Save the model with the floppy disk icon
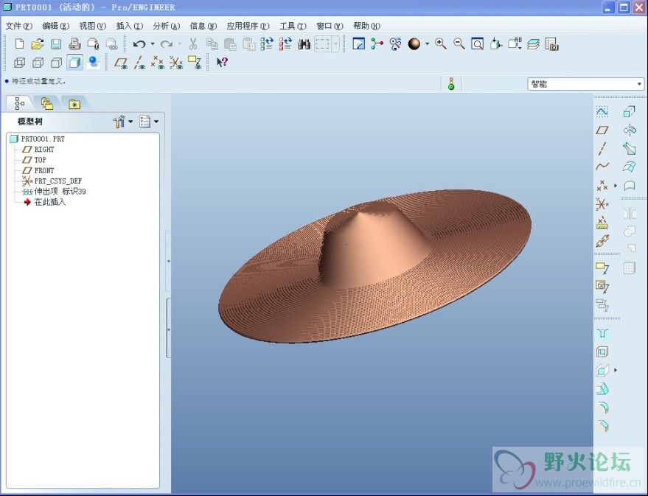Viewport: 648px width, 496px height. coord(56,43)
